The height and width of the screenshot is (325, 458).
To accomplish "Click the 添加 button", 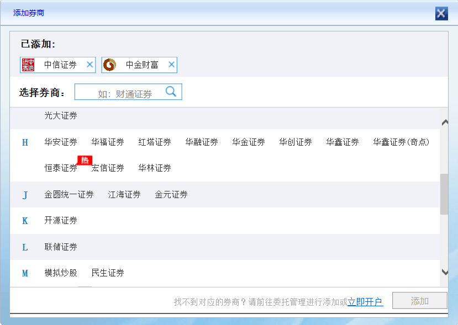I will point(420,301).
